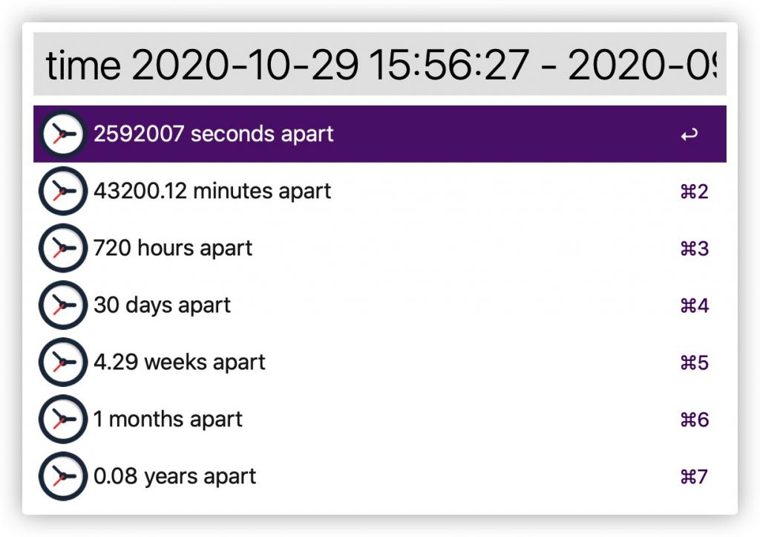The height and width of the screenshot is (537, 760).
Task: Choose the "43200.12 minutes apart" result
Action: tap(212, 192)
